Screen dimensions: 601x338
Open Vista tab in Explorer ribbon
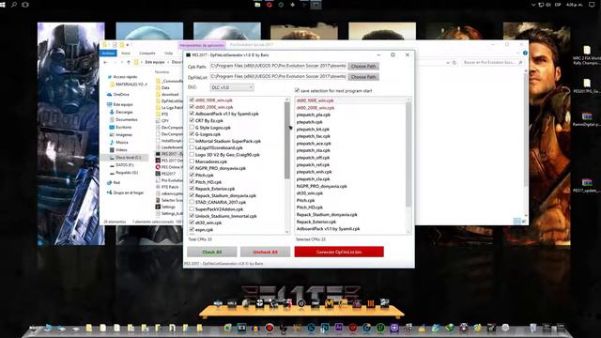(168, 54)
